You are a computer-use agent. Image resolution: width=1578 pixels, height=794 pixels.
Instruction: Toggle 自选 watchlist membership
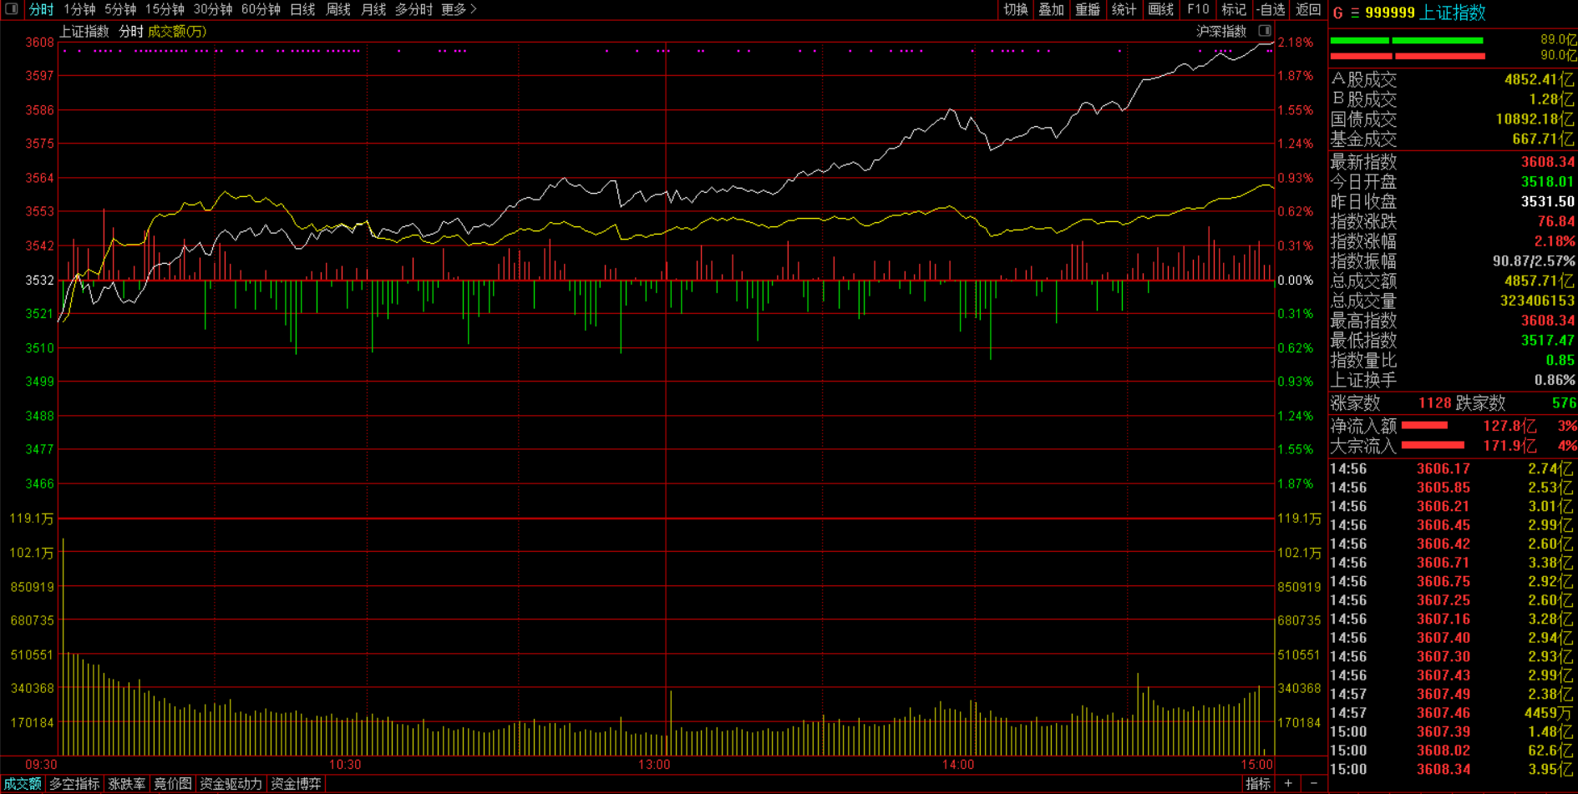1271,9
